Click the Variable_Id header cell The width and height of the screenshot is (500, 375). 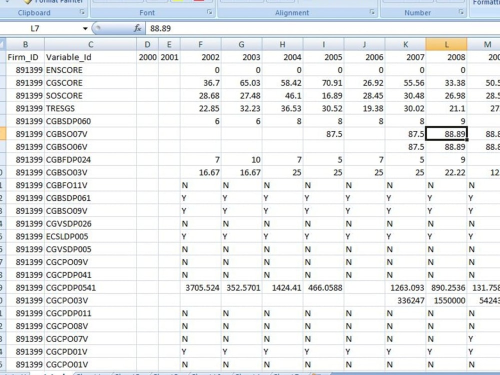coord(90,57)
